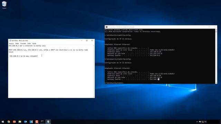Close the Notepad window
221x124 pixels.
(92, 41)
